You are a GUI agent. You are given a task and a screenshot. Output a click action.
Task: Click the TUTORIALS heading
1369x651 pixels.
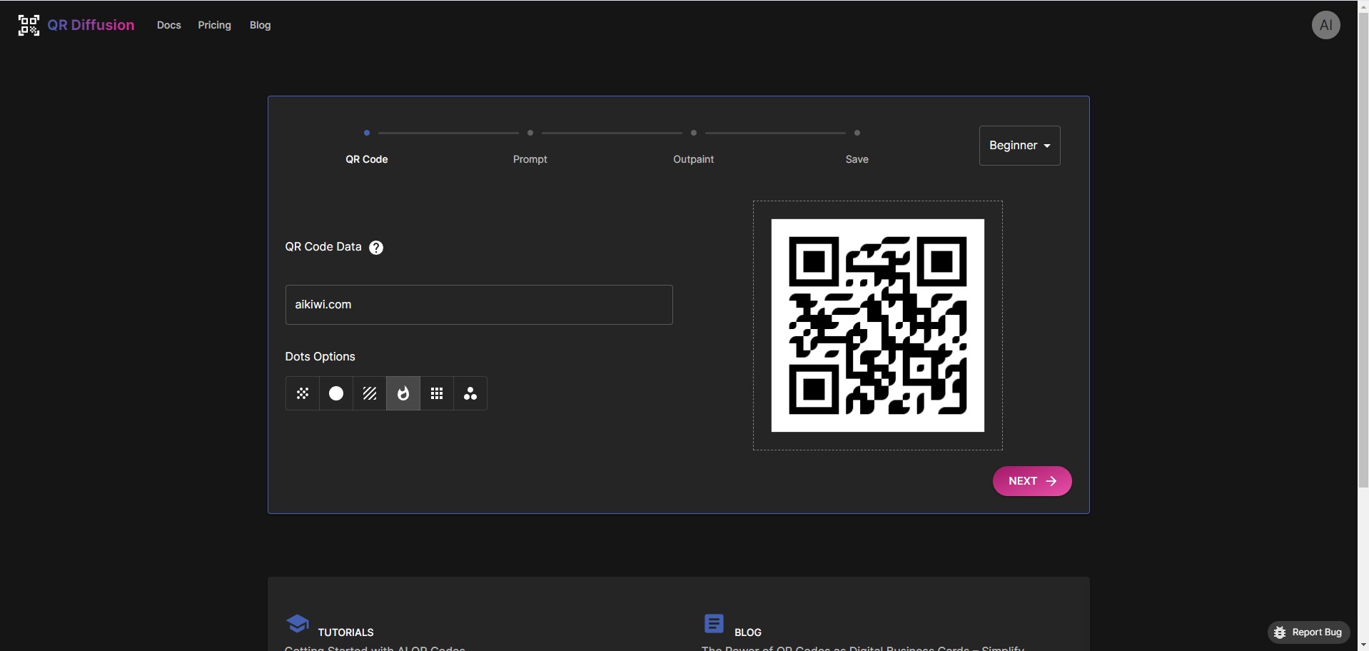(x=346, y=632)
